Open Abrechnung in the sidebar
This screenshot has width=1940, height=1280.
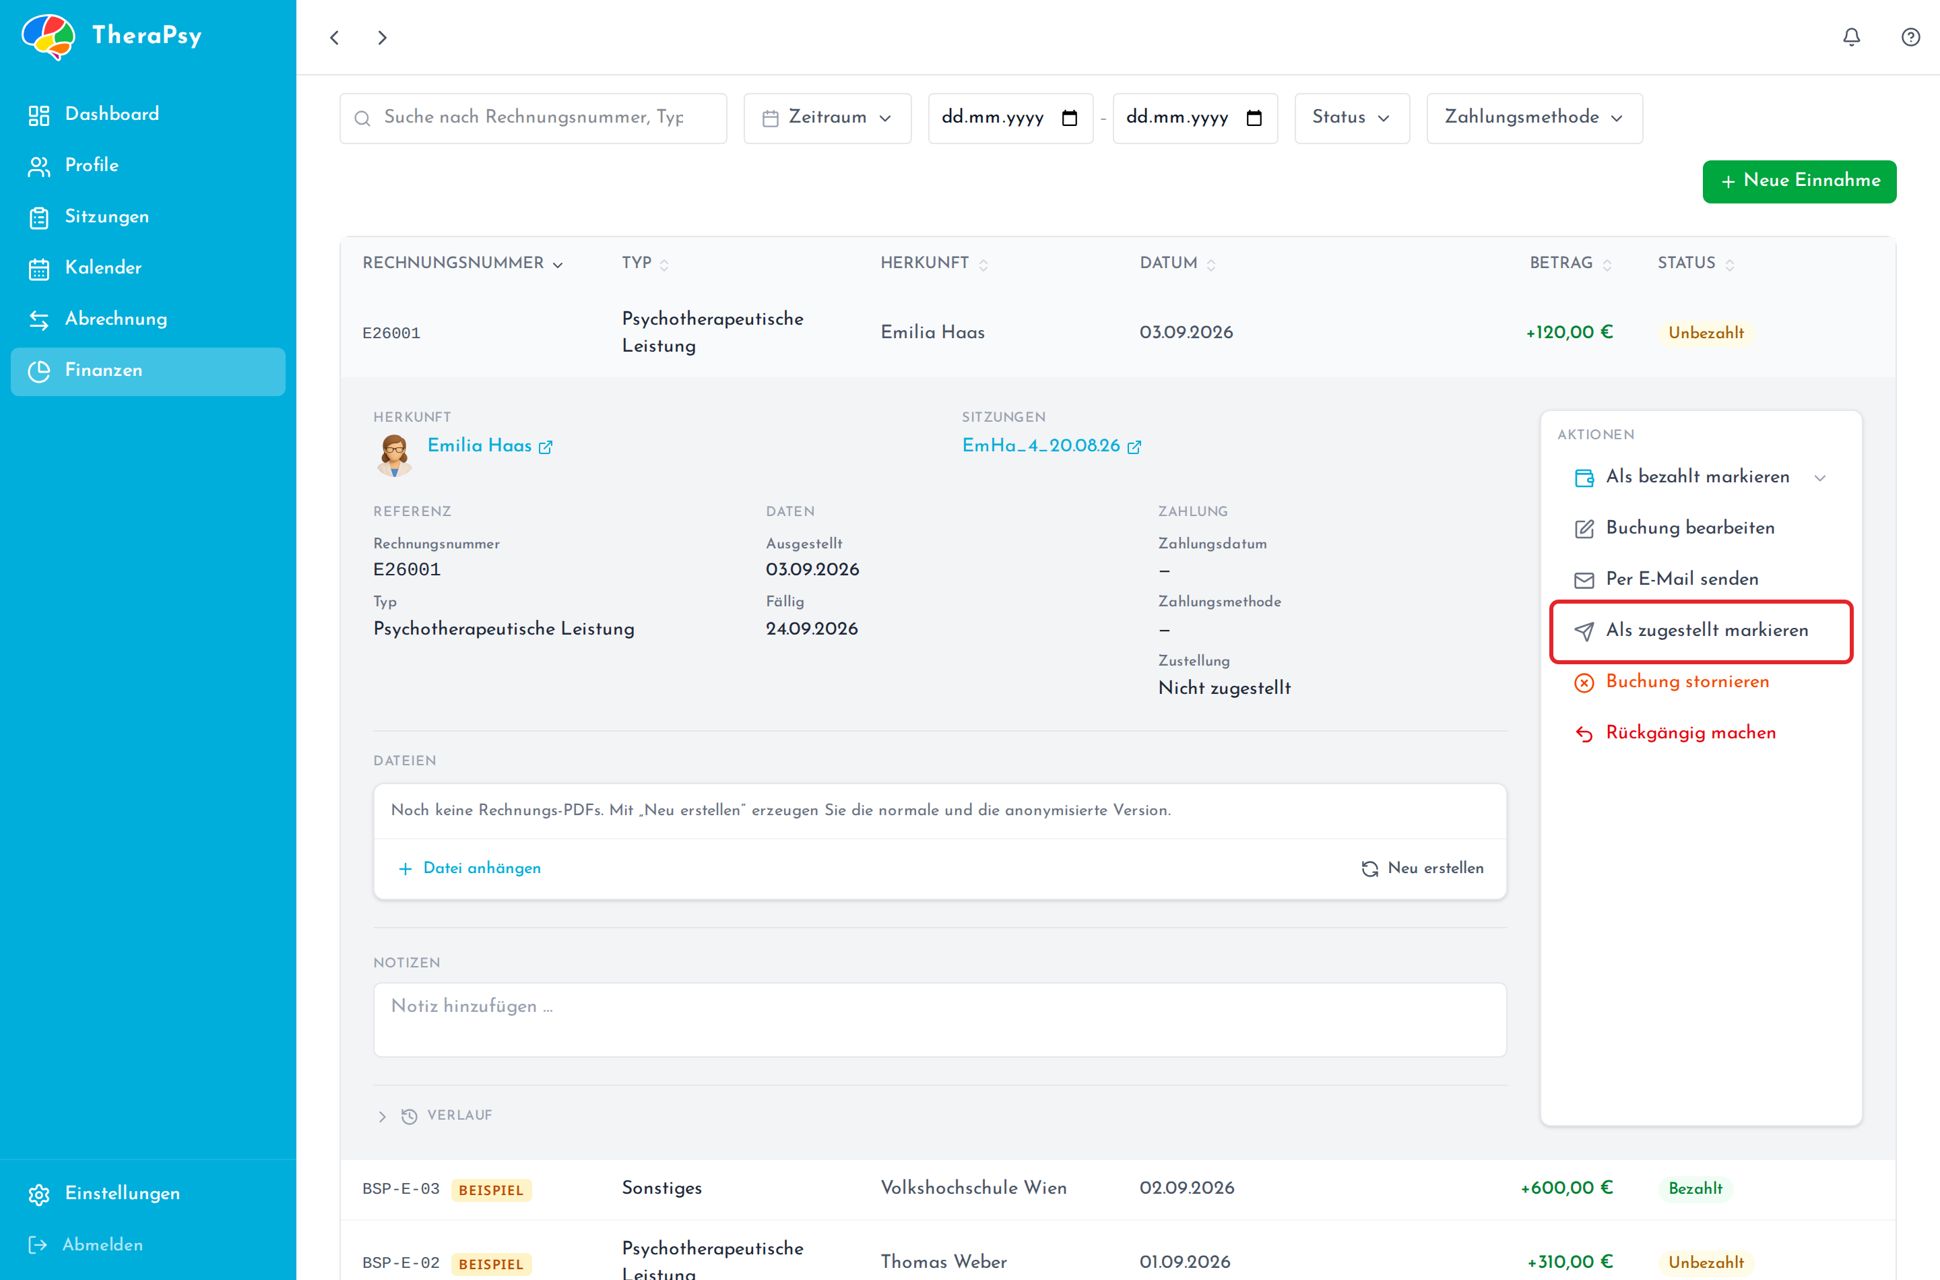[148, 319]
